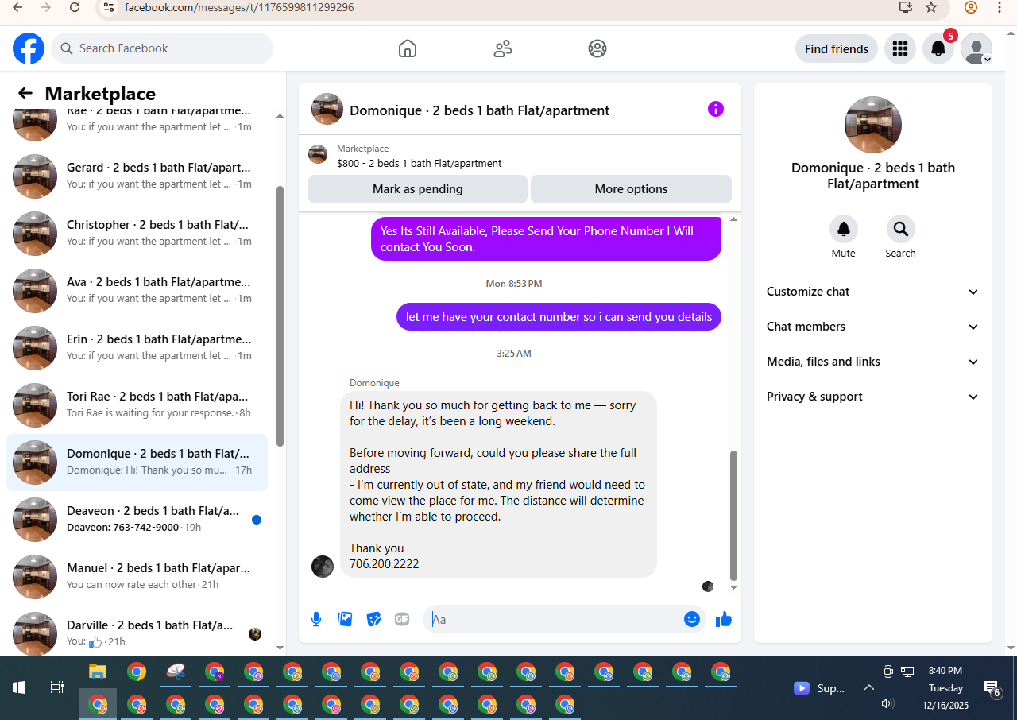Open the emoji picker
This screenshot has width=1017, height=720.
tap(692, 619)
